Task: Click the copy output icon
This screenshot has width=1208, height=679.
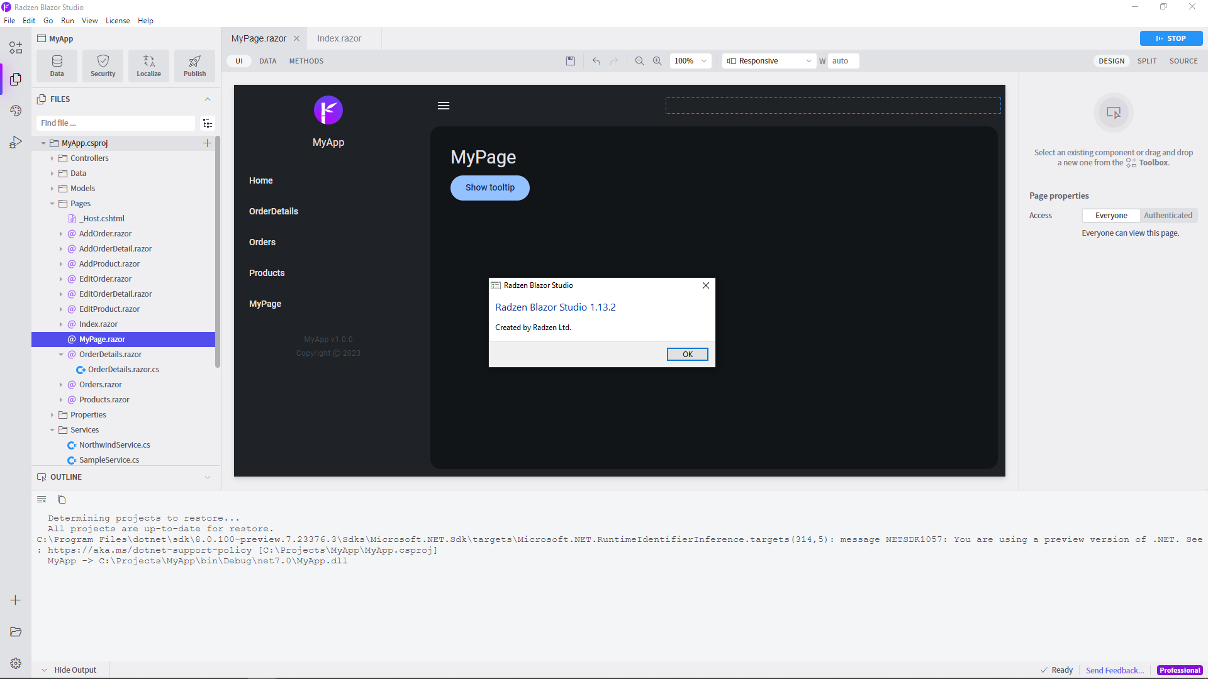Action: pos(62,499)
